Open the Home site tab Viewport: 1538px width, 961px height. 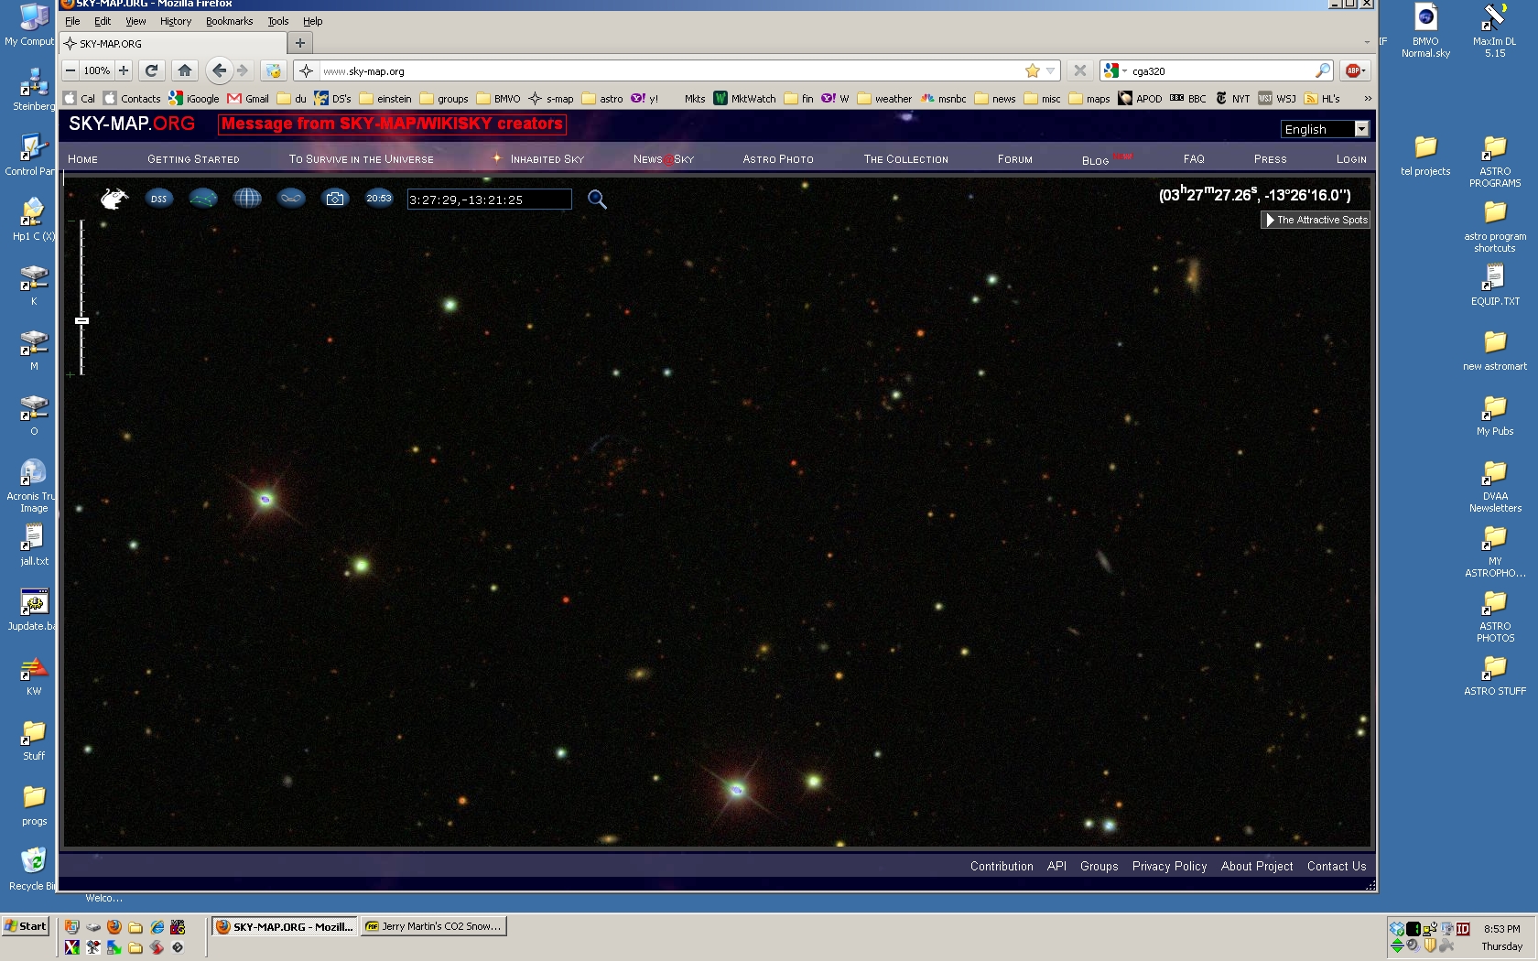coord(82,159)
